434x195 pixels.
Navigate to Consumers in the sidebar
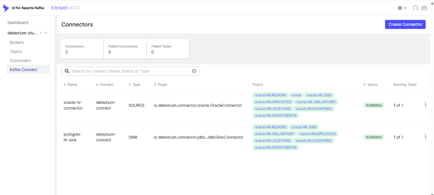(x=20, y=61)
